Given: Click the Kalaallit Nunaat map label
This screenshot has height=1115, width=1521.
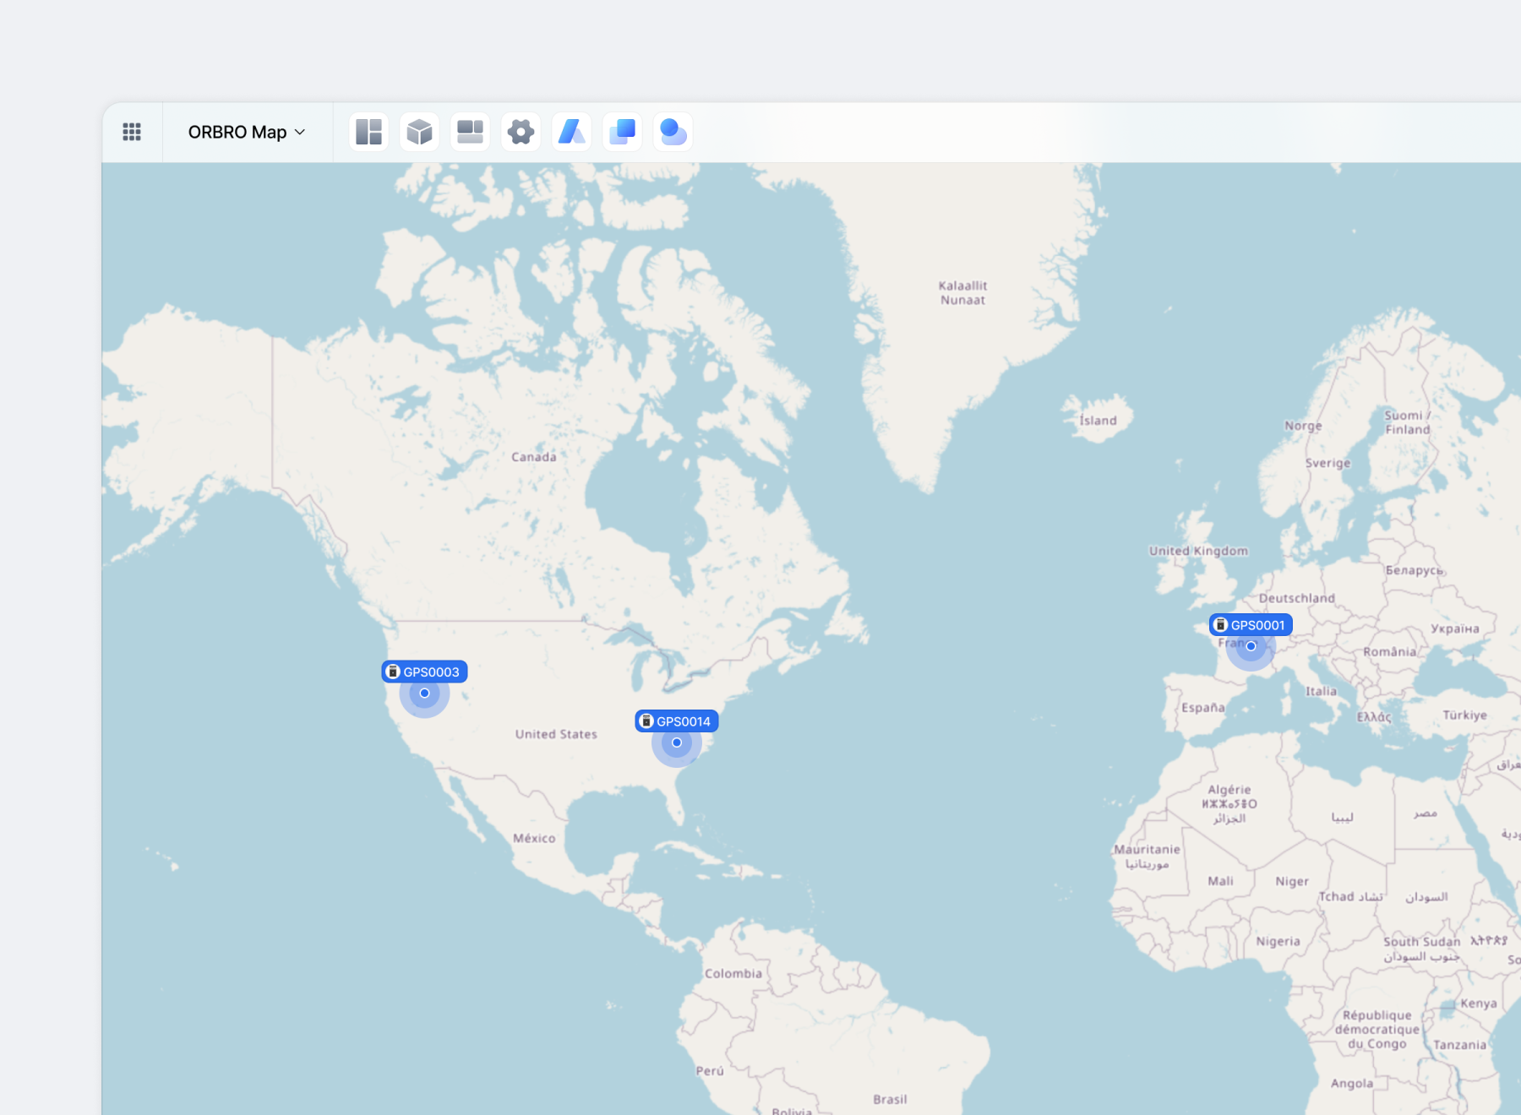Looking at the screenshot, I should (962, 293).
